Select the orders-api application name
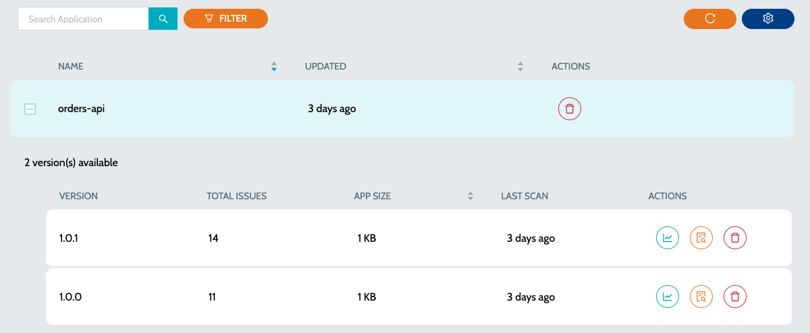Screen dimensions: 810x333 (x=81, y=108)
